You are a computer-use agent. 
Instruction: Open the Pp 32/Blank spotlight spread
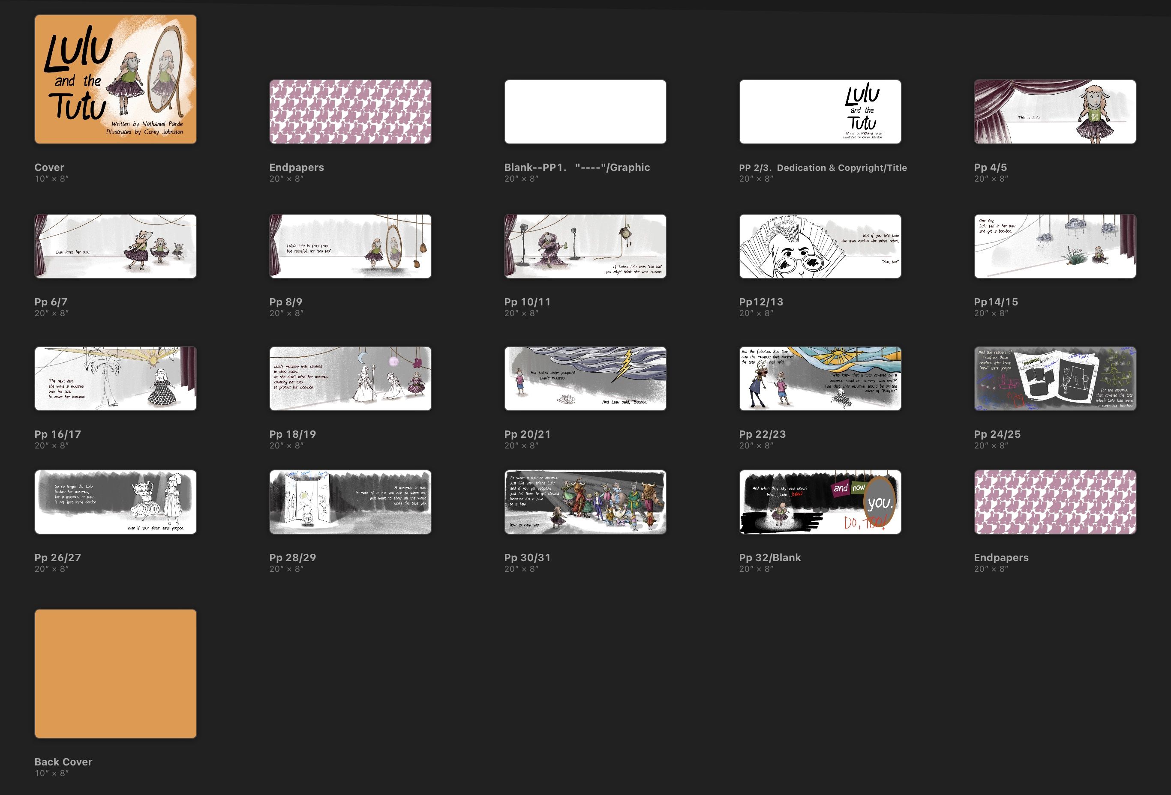[x=820, y=502]
